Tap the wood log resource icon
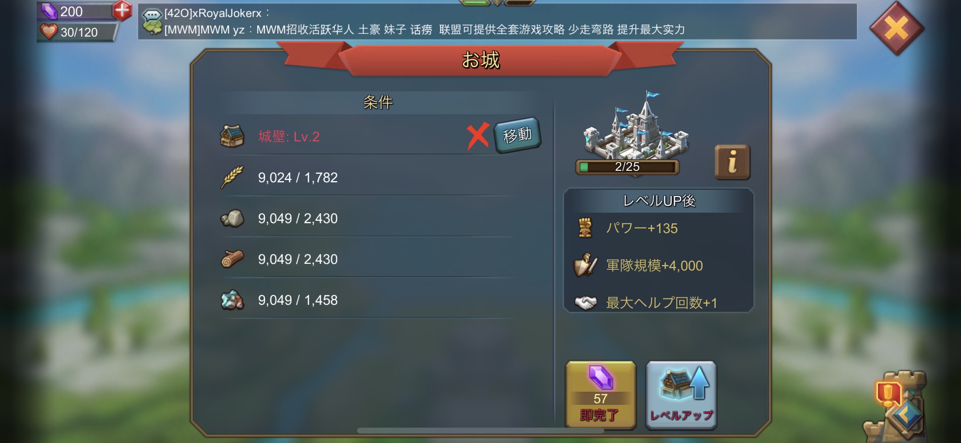The image size is (961, 443). point(232,259)
